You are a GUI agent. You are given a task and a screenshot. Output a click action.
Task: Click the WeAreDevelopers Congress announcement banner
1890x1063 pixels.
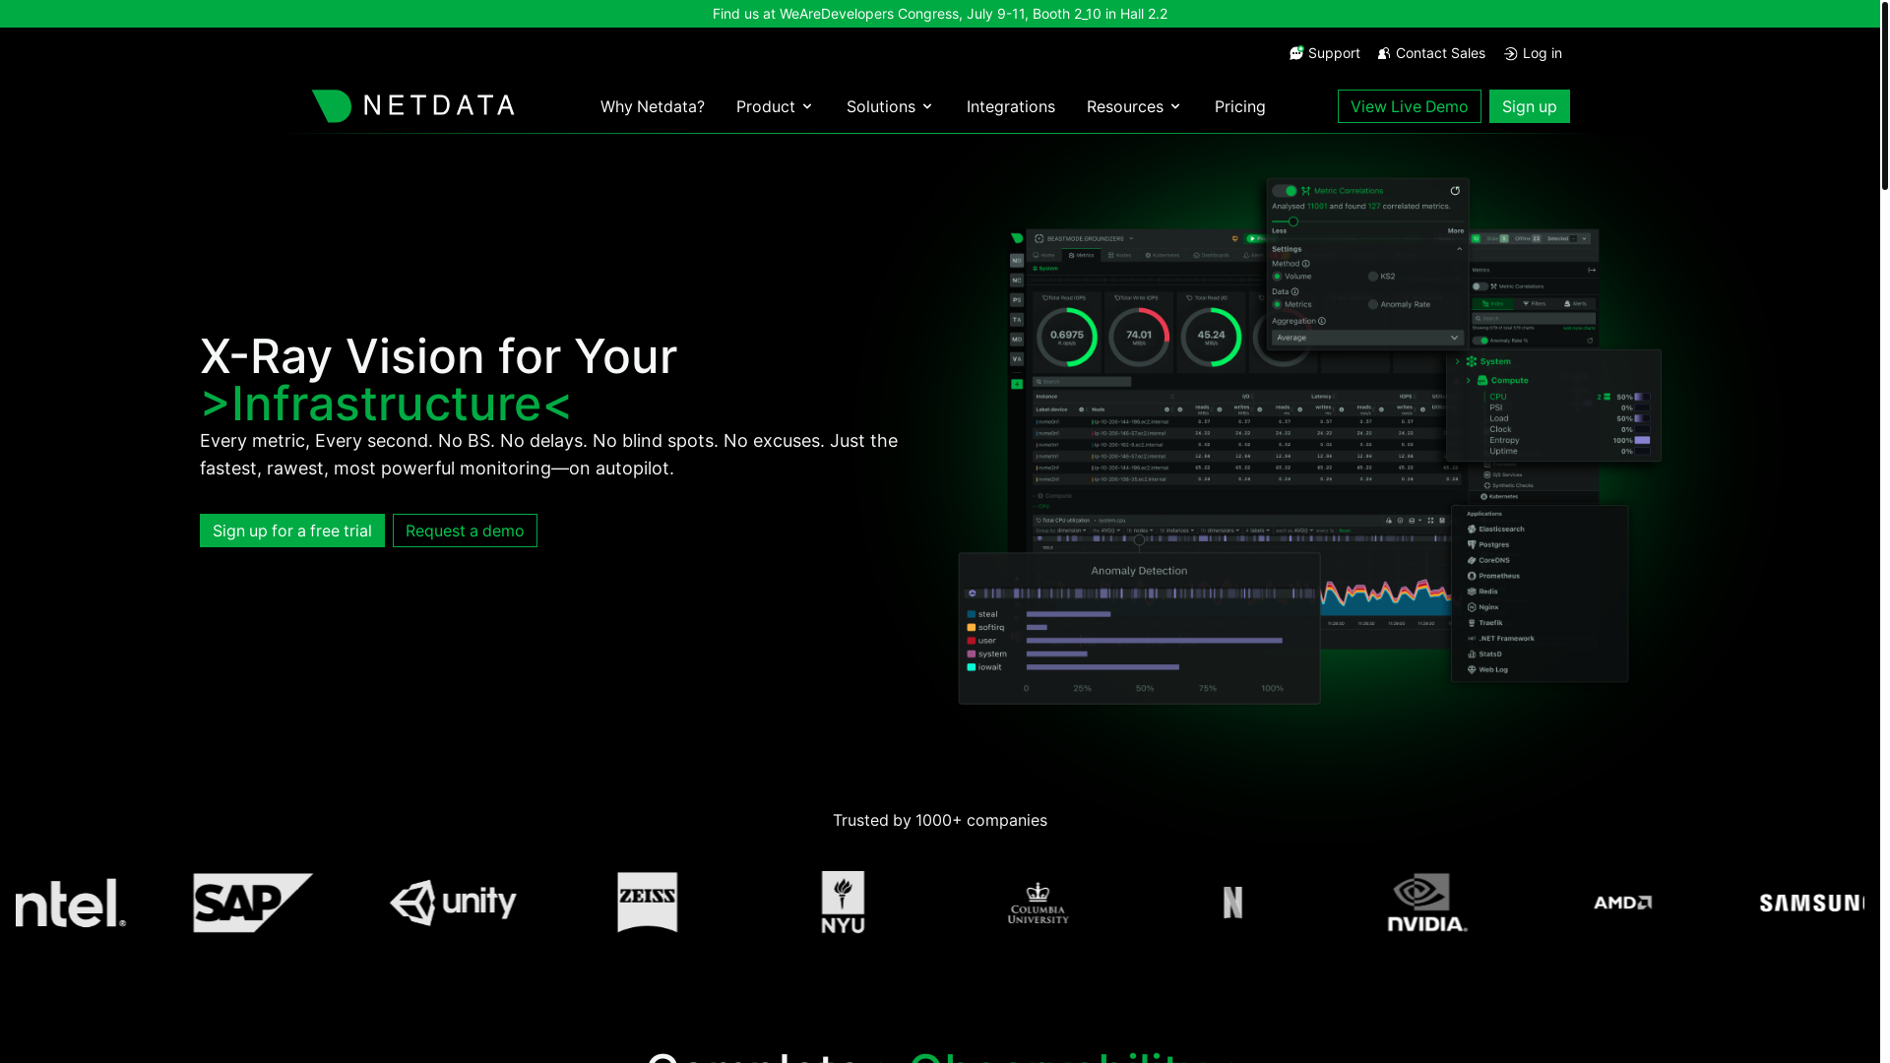click(940, 14)
